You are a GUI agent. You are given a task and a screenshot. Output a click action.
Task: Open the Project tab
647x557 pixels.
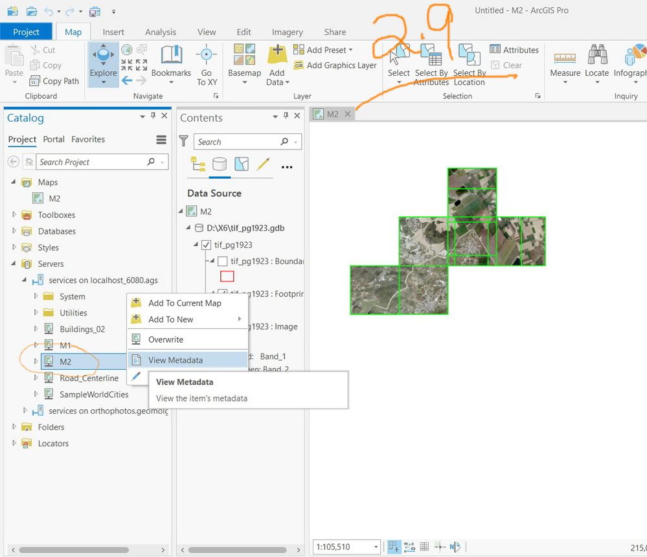coord(26,32)
